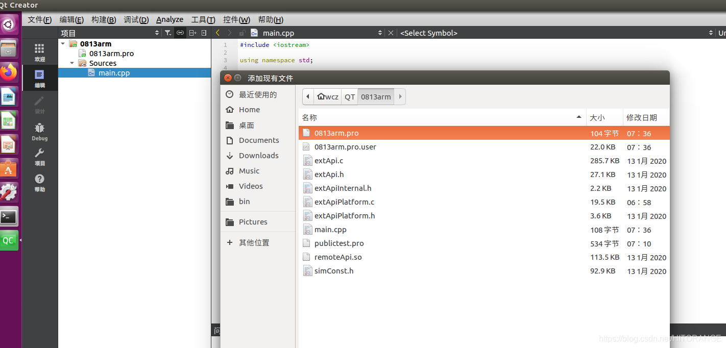Open 文件(F) menu
This screenshot has width=726, height=348.
40,19
